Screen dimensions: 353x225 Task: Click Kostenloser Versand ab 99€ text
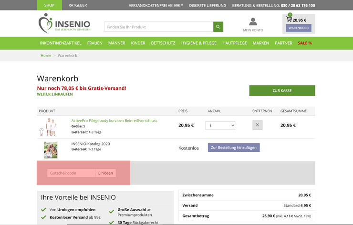(75, 217)
